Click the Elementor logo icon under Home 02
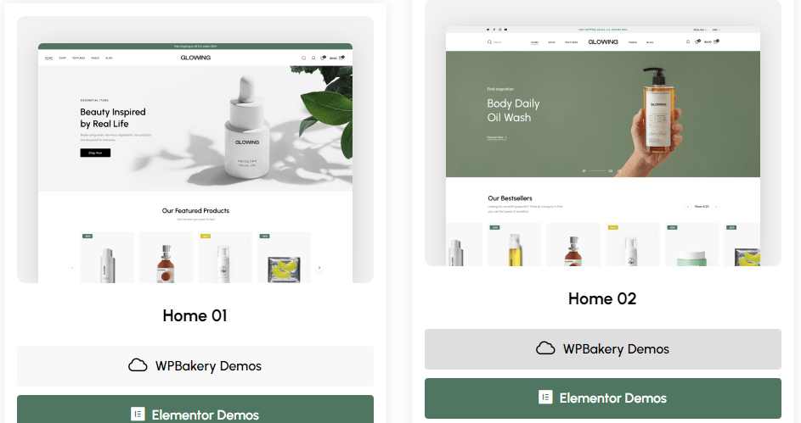The height and width of the screenshot is (423, 801). (x=545, y=397)
